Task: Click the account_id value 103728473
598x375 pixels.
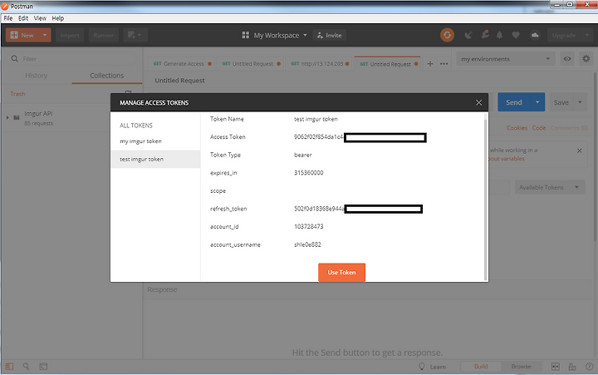Action: (x=308, y=227)
